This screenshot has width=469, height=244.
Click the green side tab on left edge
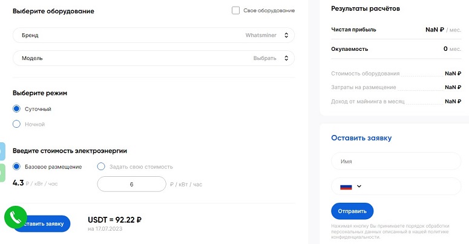click(x=2, y=173)
